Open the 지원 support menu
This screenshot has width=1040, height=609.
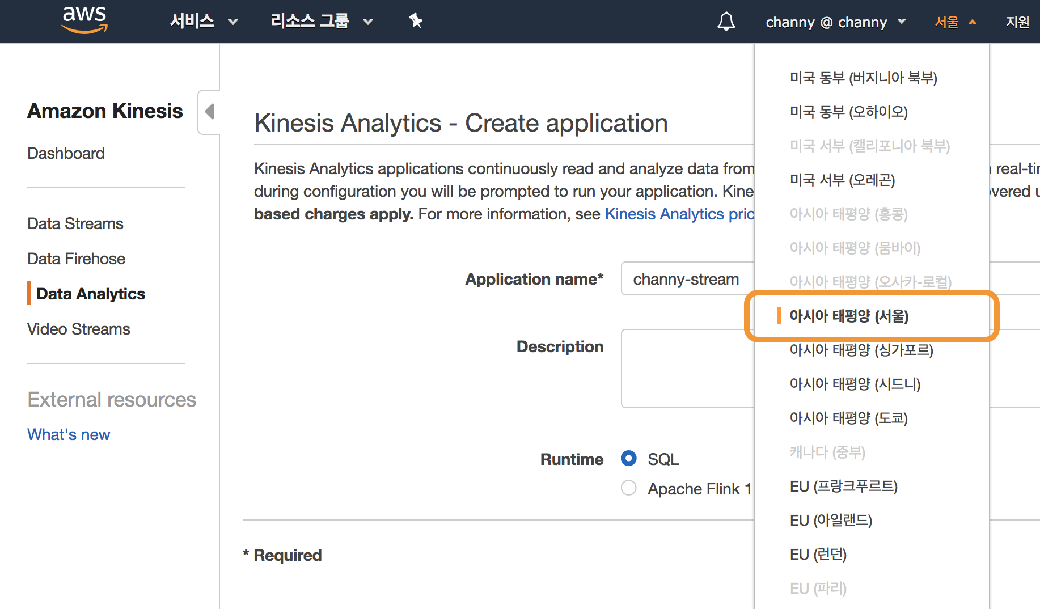(1017, 22)
